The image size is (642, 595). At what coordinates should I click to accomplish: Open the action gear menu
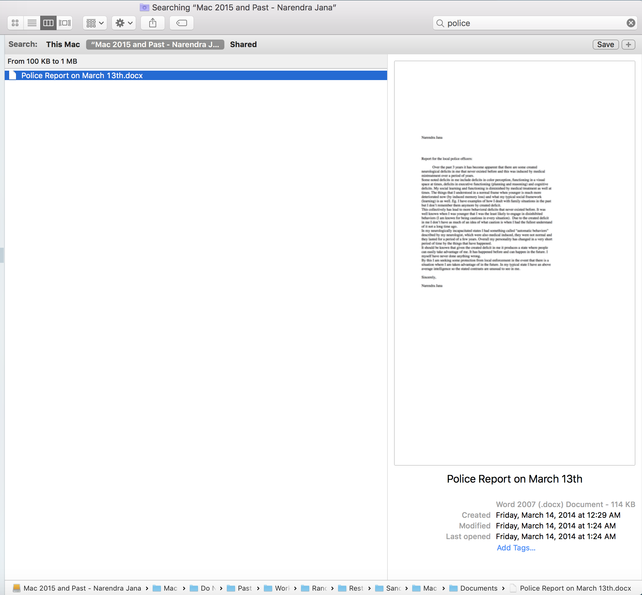[124, 23]
